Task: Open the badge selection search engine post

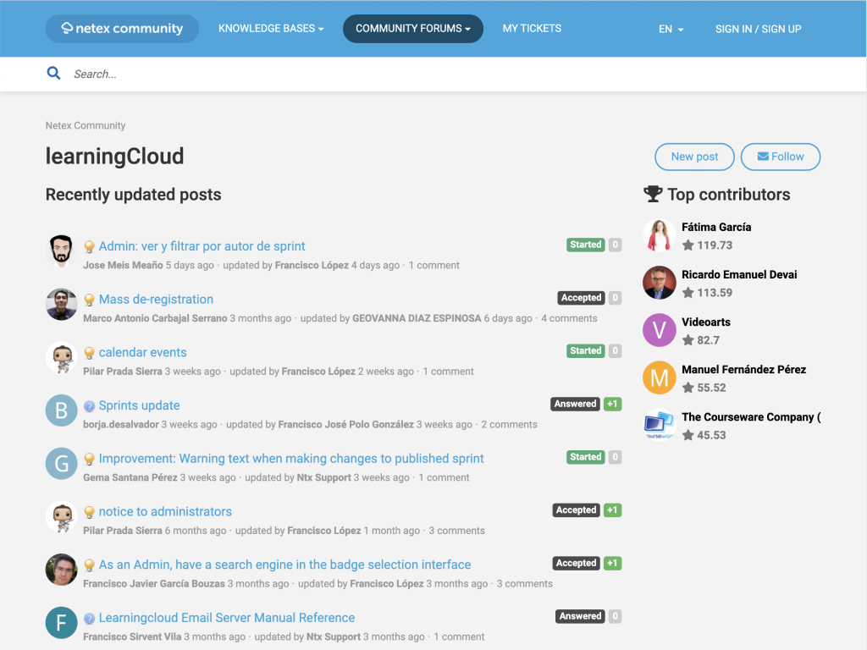Action: click(284, 565)
